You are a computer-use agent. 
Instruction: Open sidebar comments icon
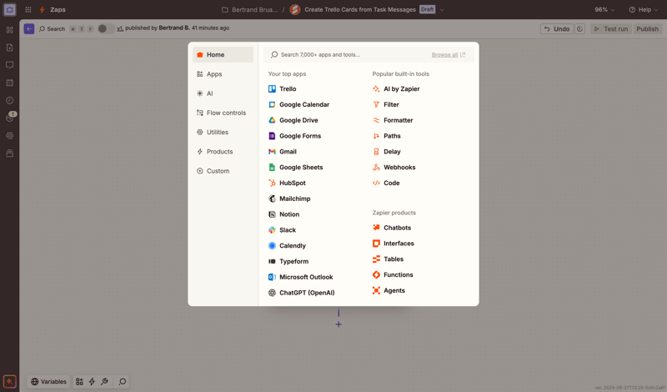9,65
